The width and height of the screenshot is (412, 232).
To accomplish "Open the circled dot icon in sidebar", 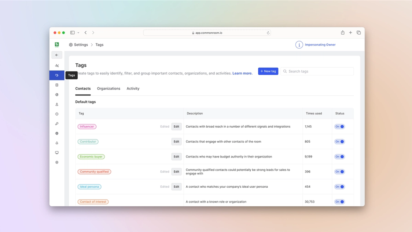I will click(57, 114).
